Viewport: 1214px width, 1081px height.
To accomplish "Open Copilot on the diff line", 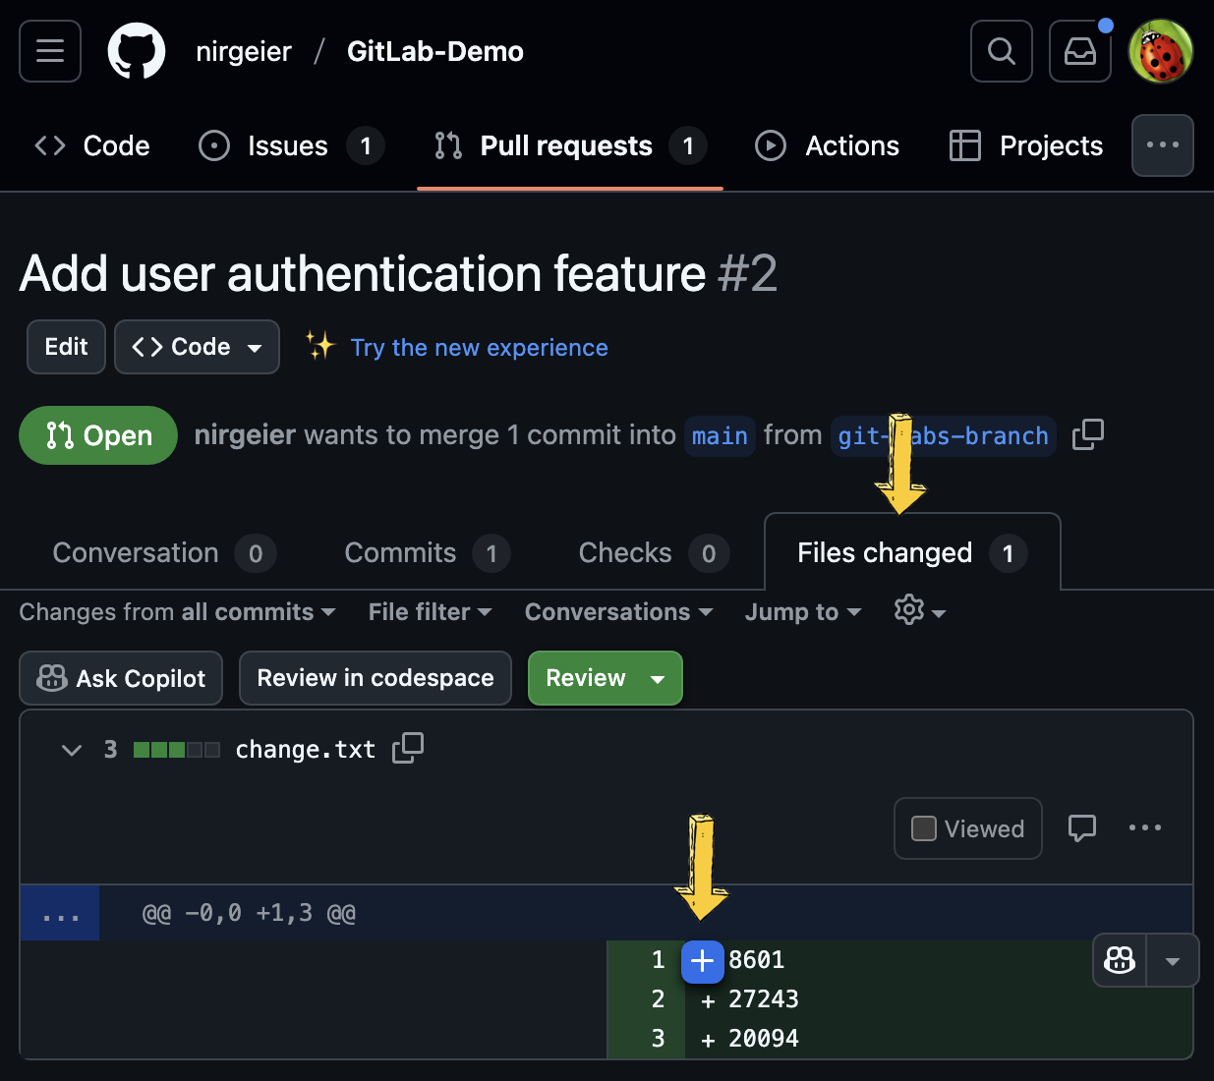I will pos(1121,960).
